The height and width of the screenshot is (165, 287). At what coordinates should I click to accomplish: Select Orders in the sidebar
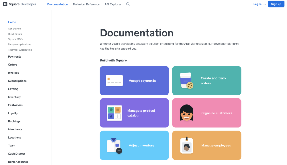point(13,65)
